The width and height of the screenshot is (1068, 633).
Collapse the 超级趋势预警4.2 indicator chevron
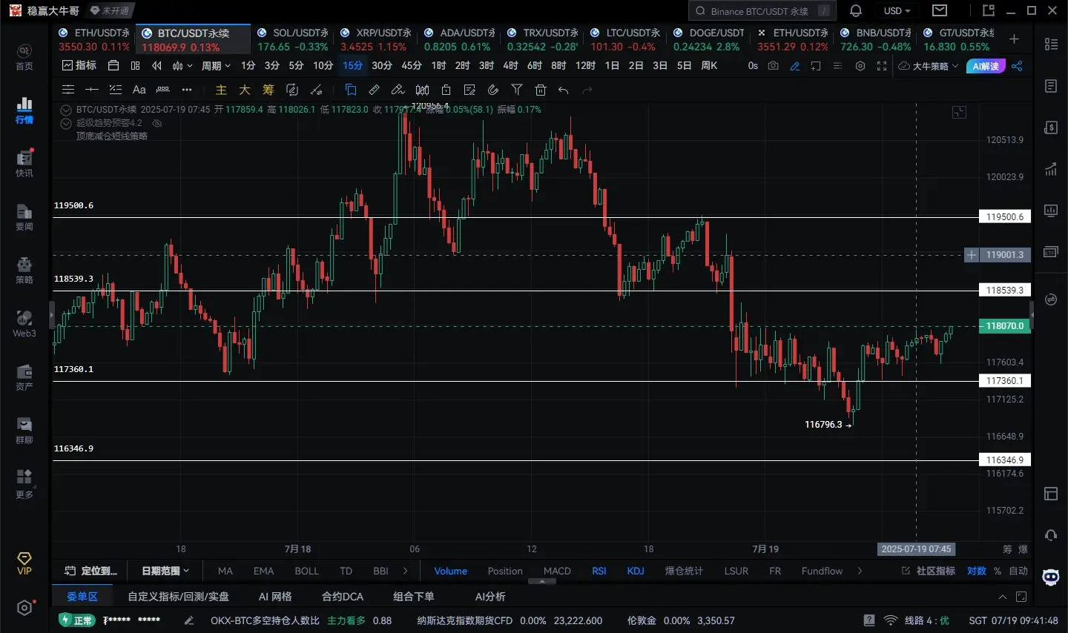(x=66, y=123)
